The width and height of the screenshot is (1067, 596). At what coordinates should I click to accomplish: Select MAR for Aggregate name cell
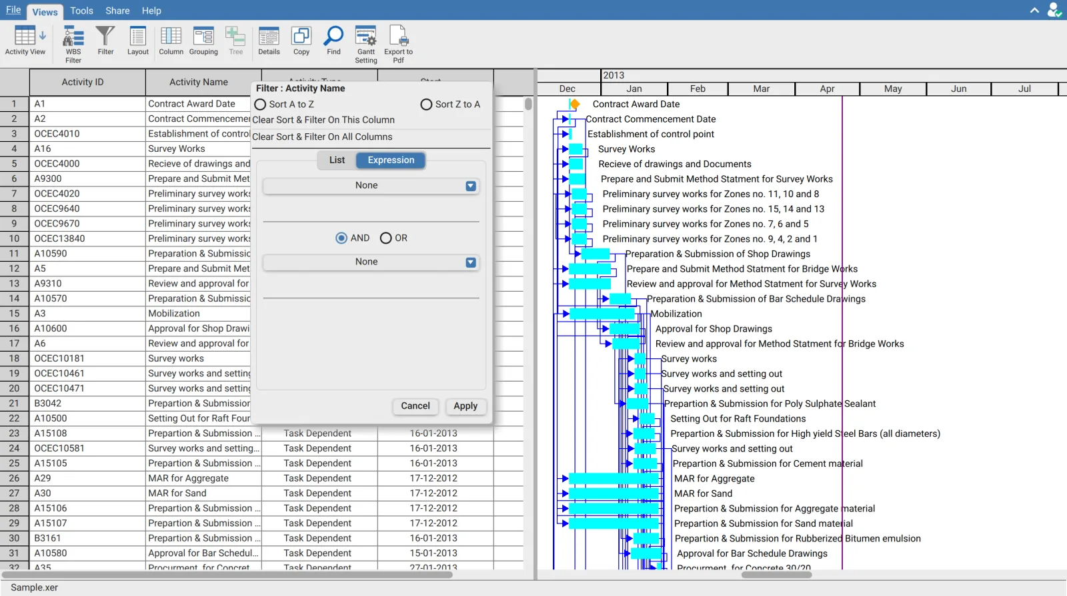(203, 478)
